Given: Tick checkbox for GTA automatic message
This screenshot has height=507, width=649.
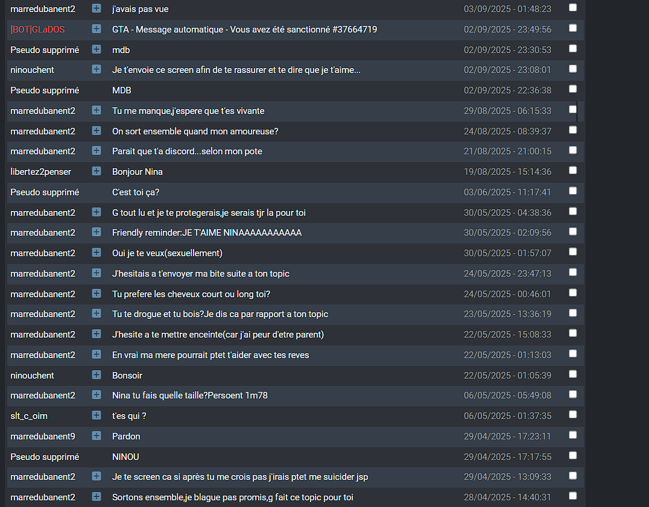Looking at the screenshot, I should point(573,28).
